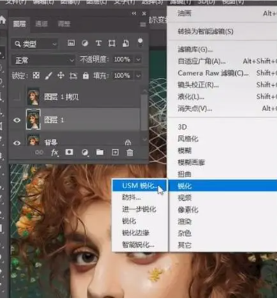The image size is (277, 299).
Task: Open the 类型 filter type dropdown
Action: pos(35,44)
